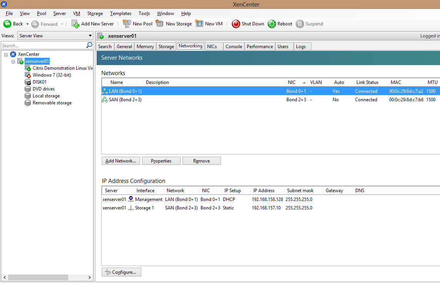The image size is (440, 283).
Task: Click the search magnifier icon
Action: pyautogui.click(x=89, y=45)
